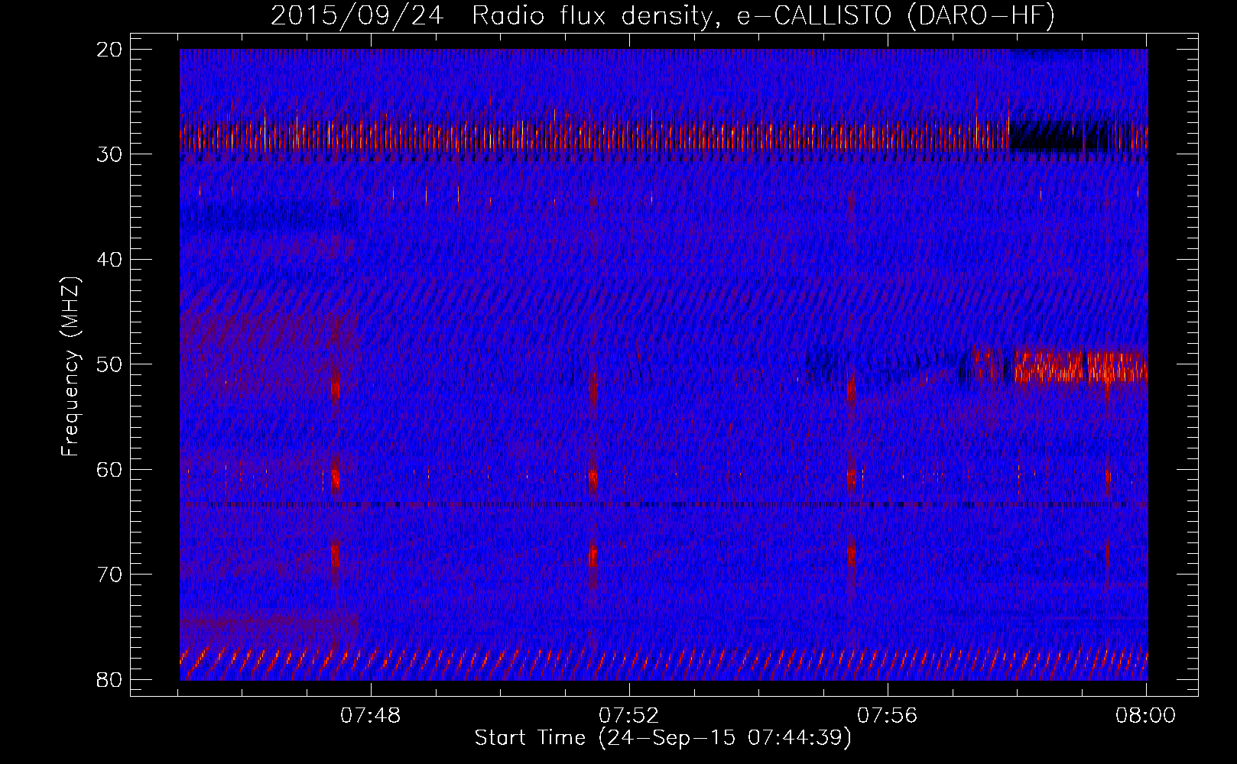Click the 20 frequency tick label
Viewport: 1237px width, 764px height.
[x=110, y=50]
